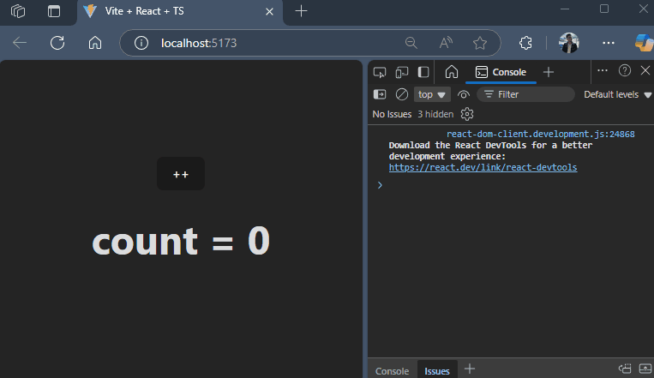The height and width of the screenshot is (378, 654).
Task: Open the browser Extensions menu
Action: (x=525, y=43)
